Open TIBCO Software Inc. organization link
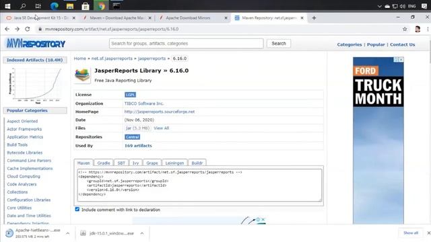This screenshot has width=431, height=242. (x=144, y=104)
